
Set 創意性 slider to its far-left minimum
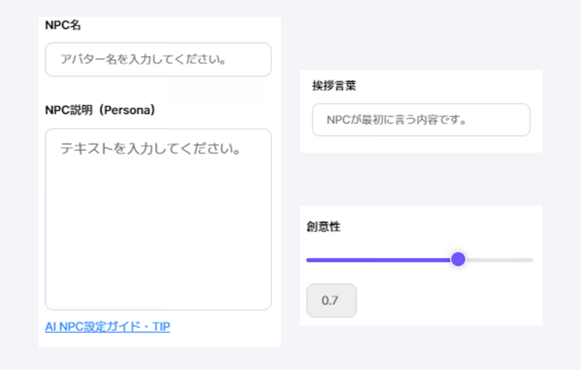tap(307, 260)
